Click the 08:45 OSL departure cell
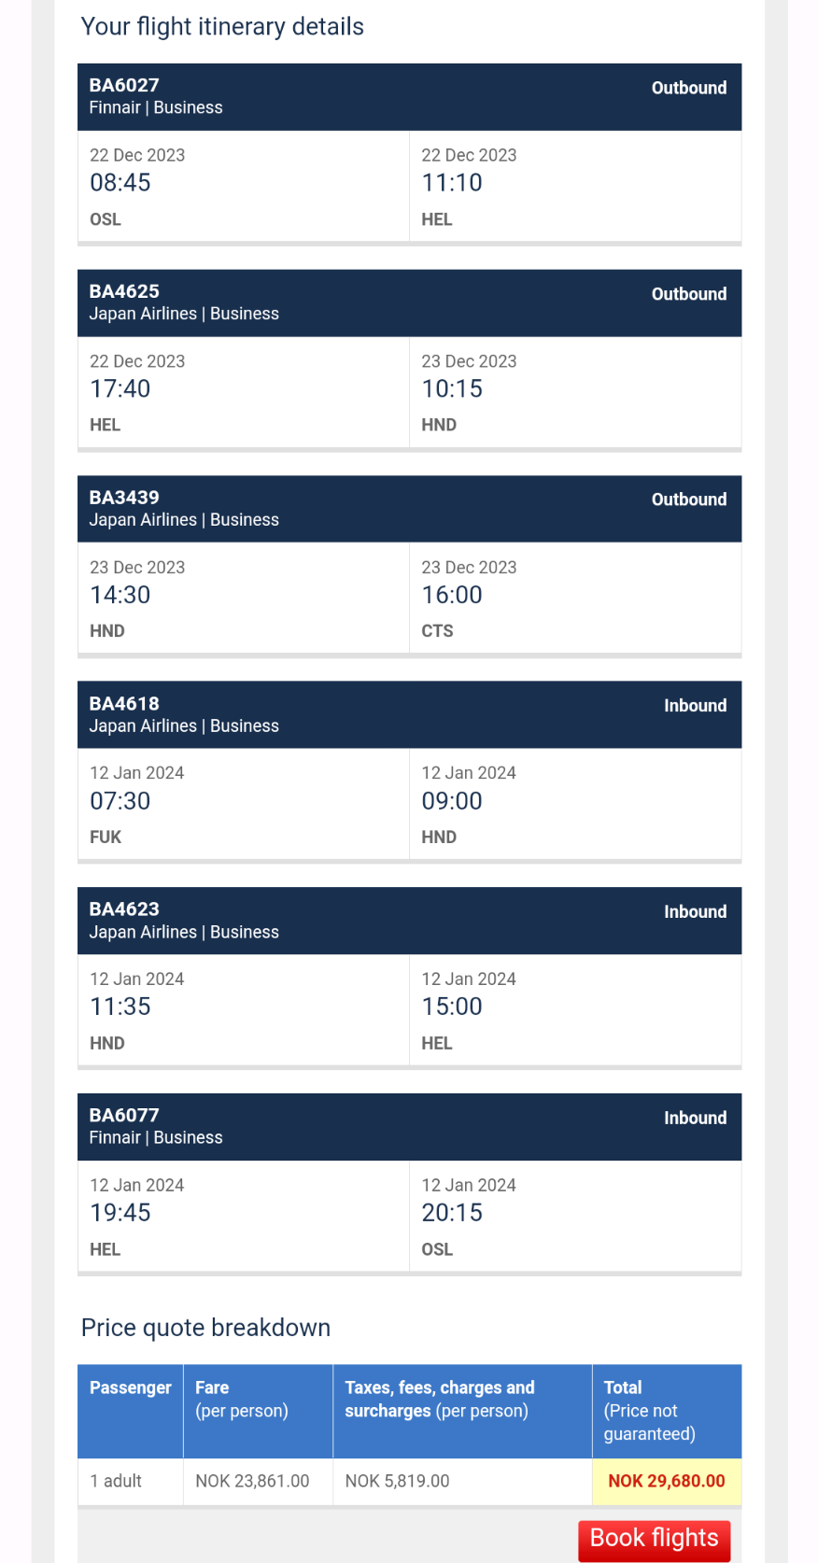 tap(244, 187)
